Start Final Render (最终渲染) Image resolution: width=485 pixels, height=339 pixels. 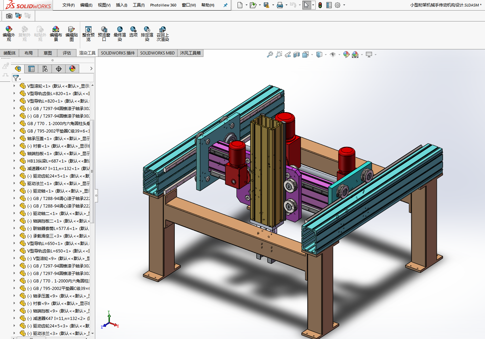tap(120, 34)
